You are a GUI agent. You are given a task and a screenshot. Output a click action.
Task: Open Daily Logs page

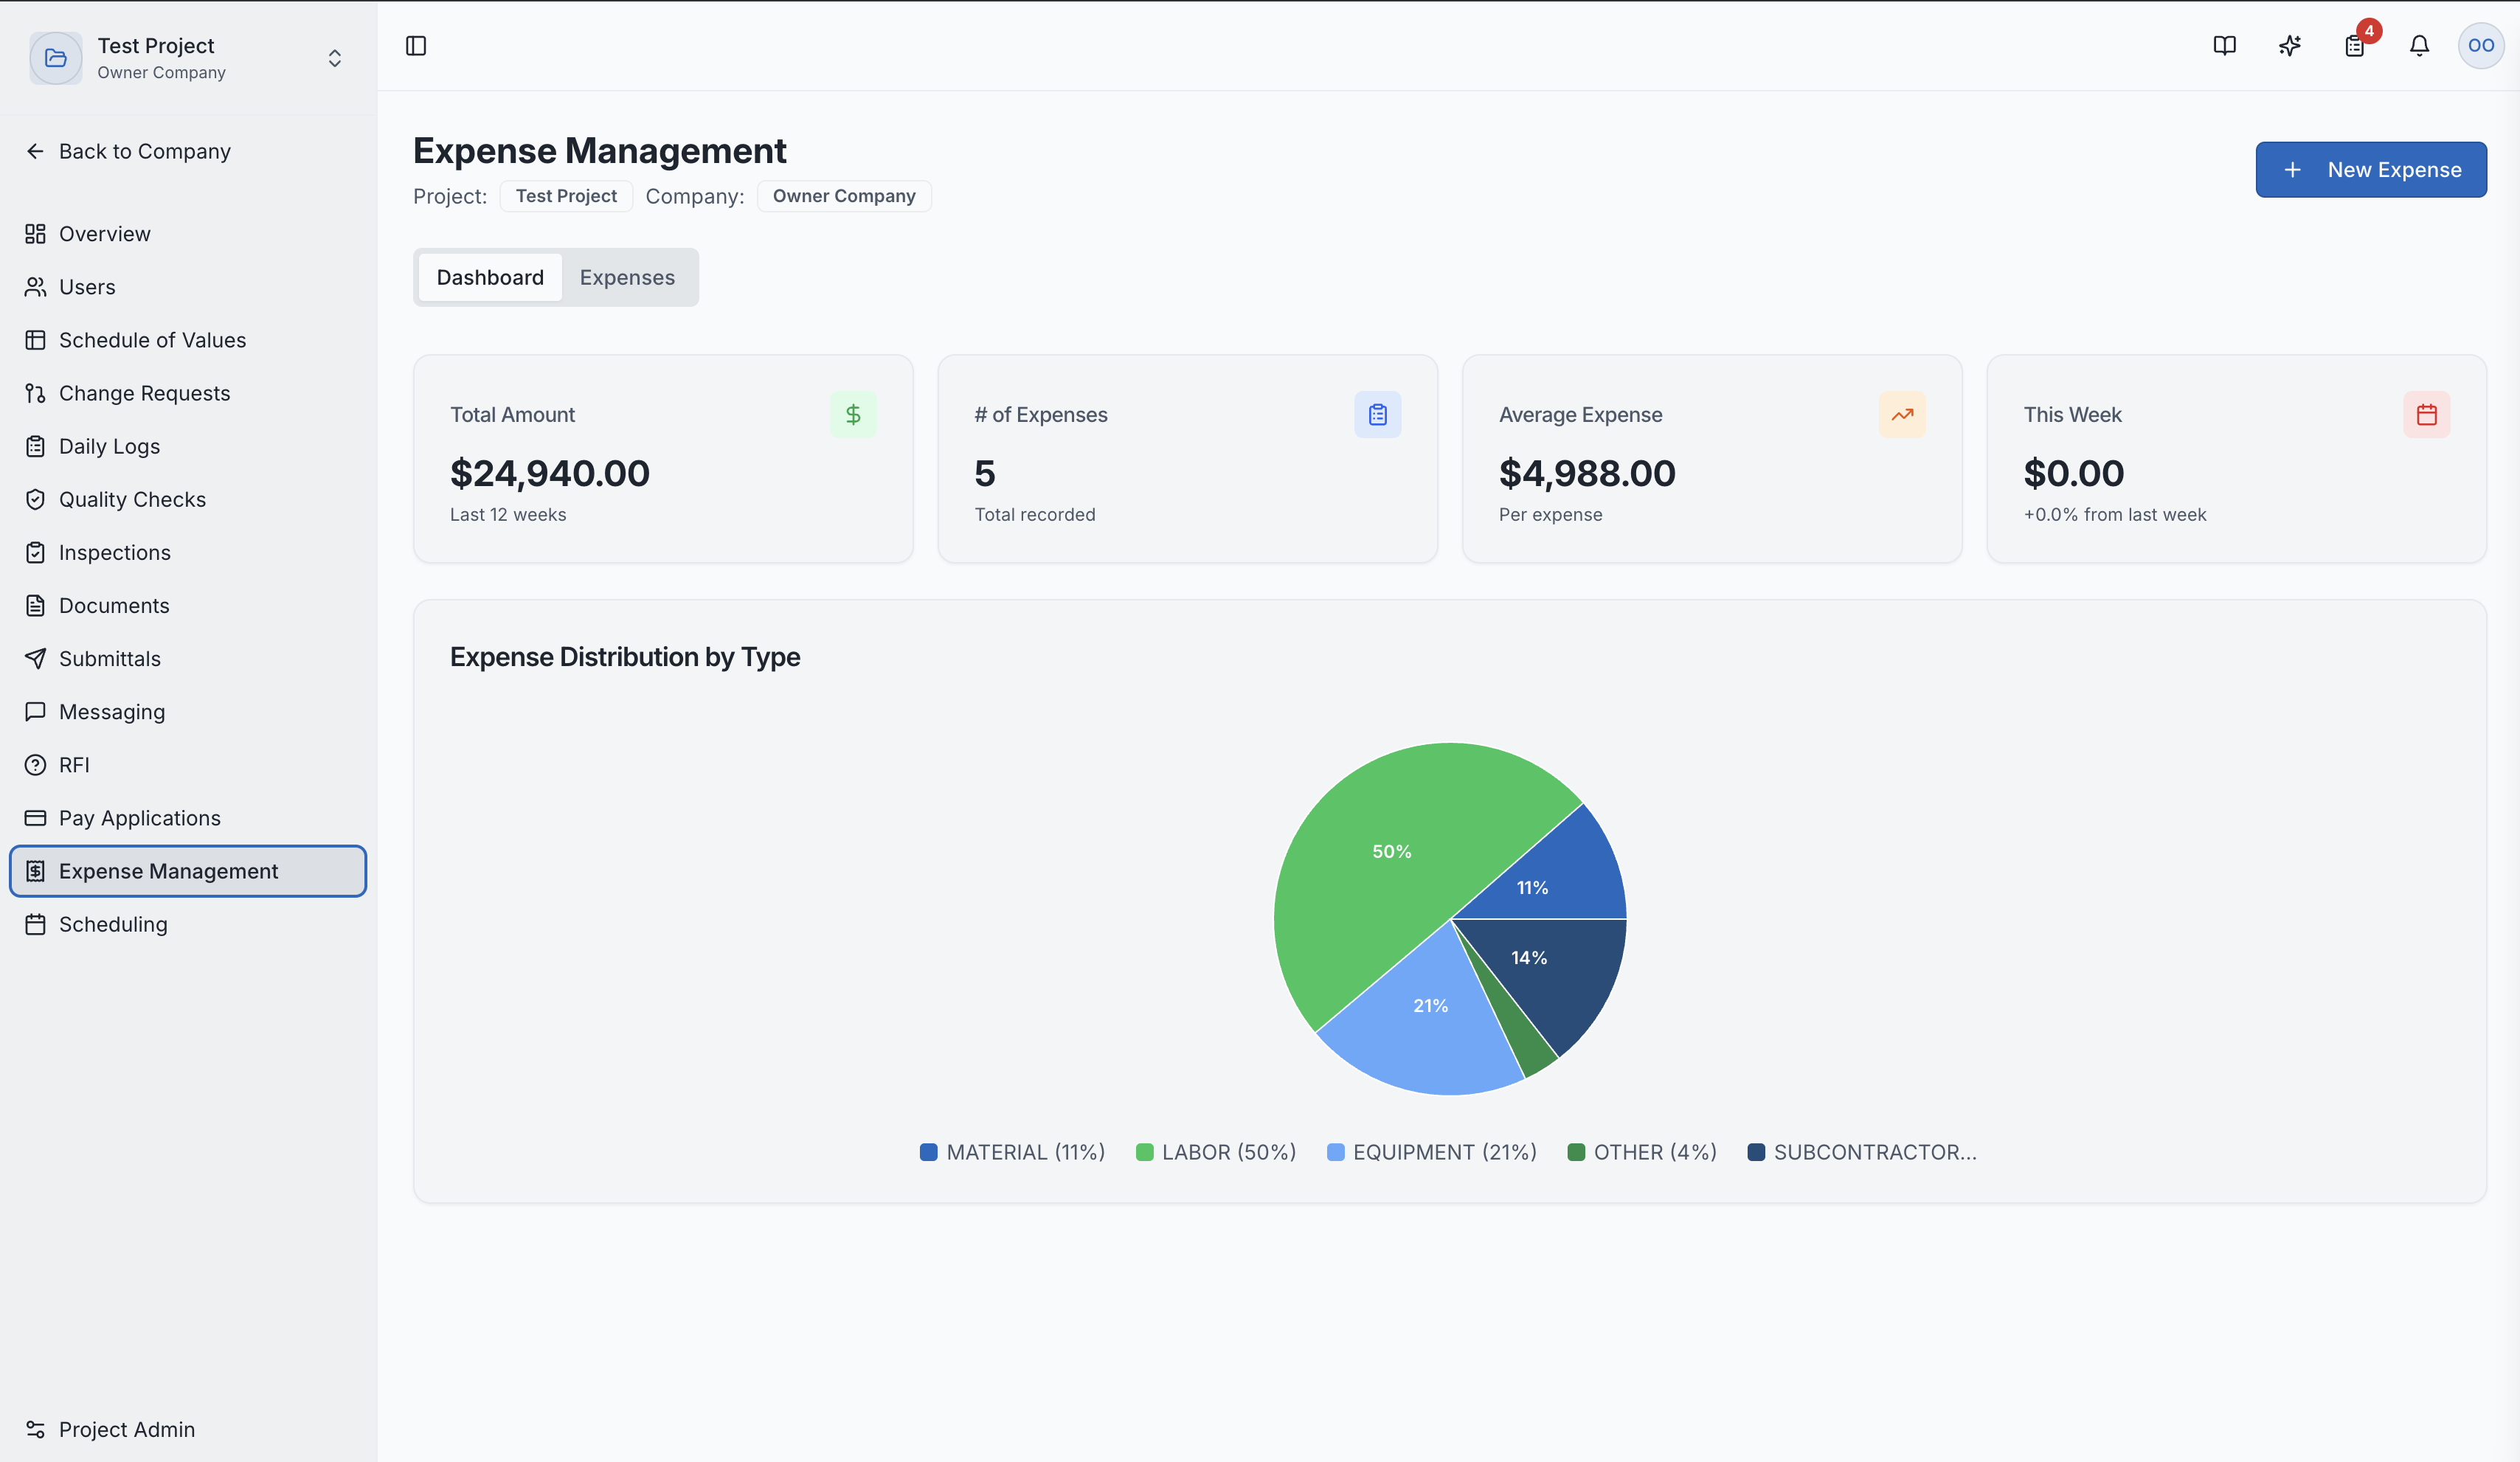(x=188, y=446)
